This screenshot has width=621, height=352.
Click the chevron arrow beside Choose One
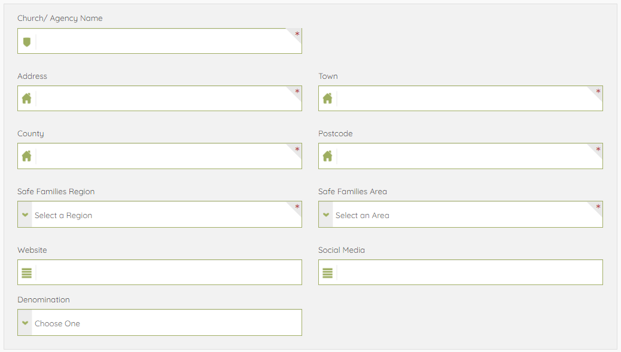click(x=25, y=323)
